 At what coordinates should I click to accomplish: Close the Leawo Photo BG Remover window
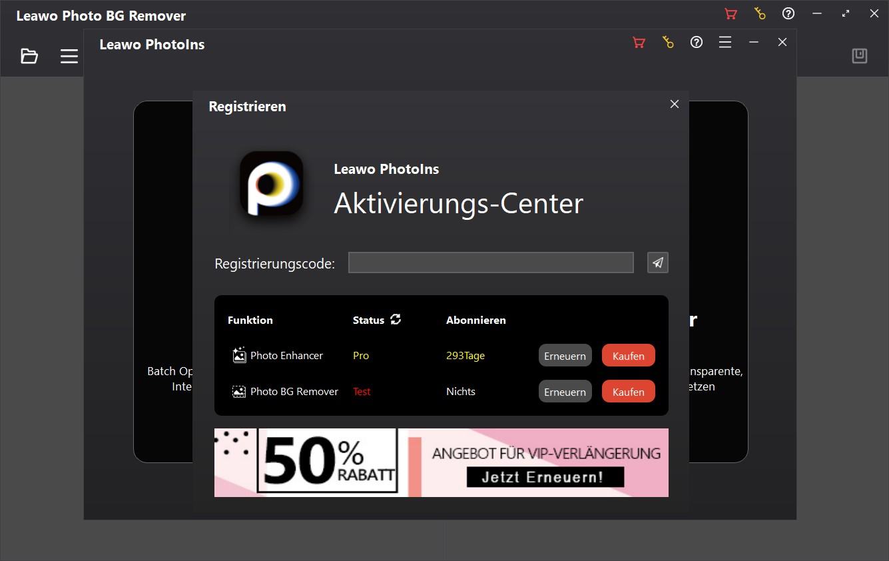874,13
